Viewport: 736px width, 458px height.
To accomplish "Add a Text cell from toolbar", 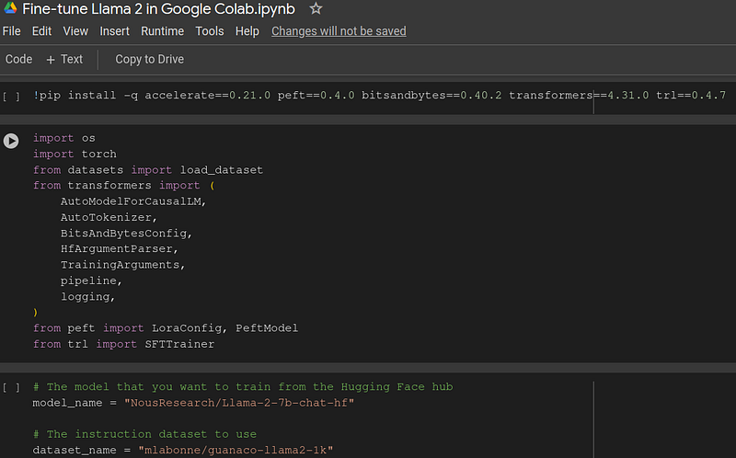I will [64, 60].
